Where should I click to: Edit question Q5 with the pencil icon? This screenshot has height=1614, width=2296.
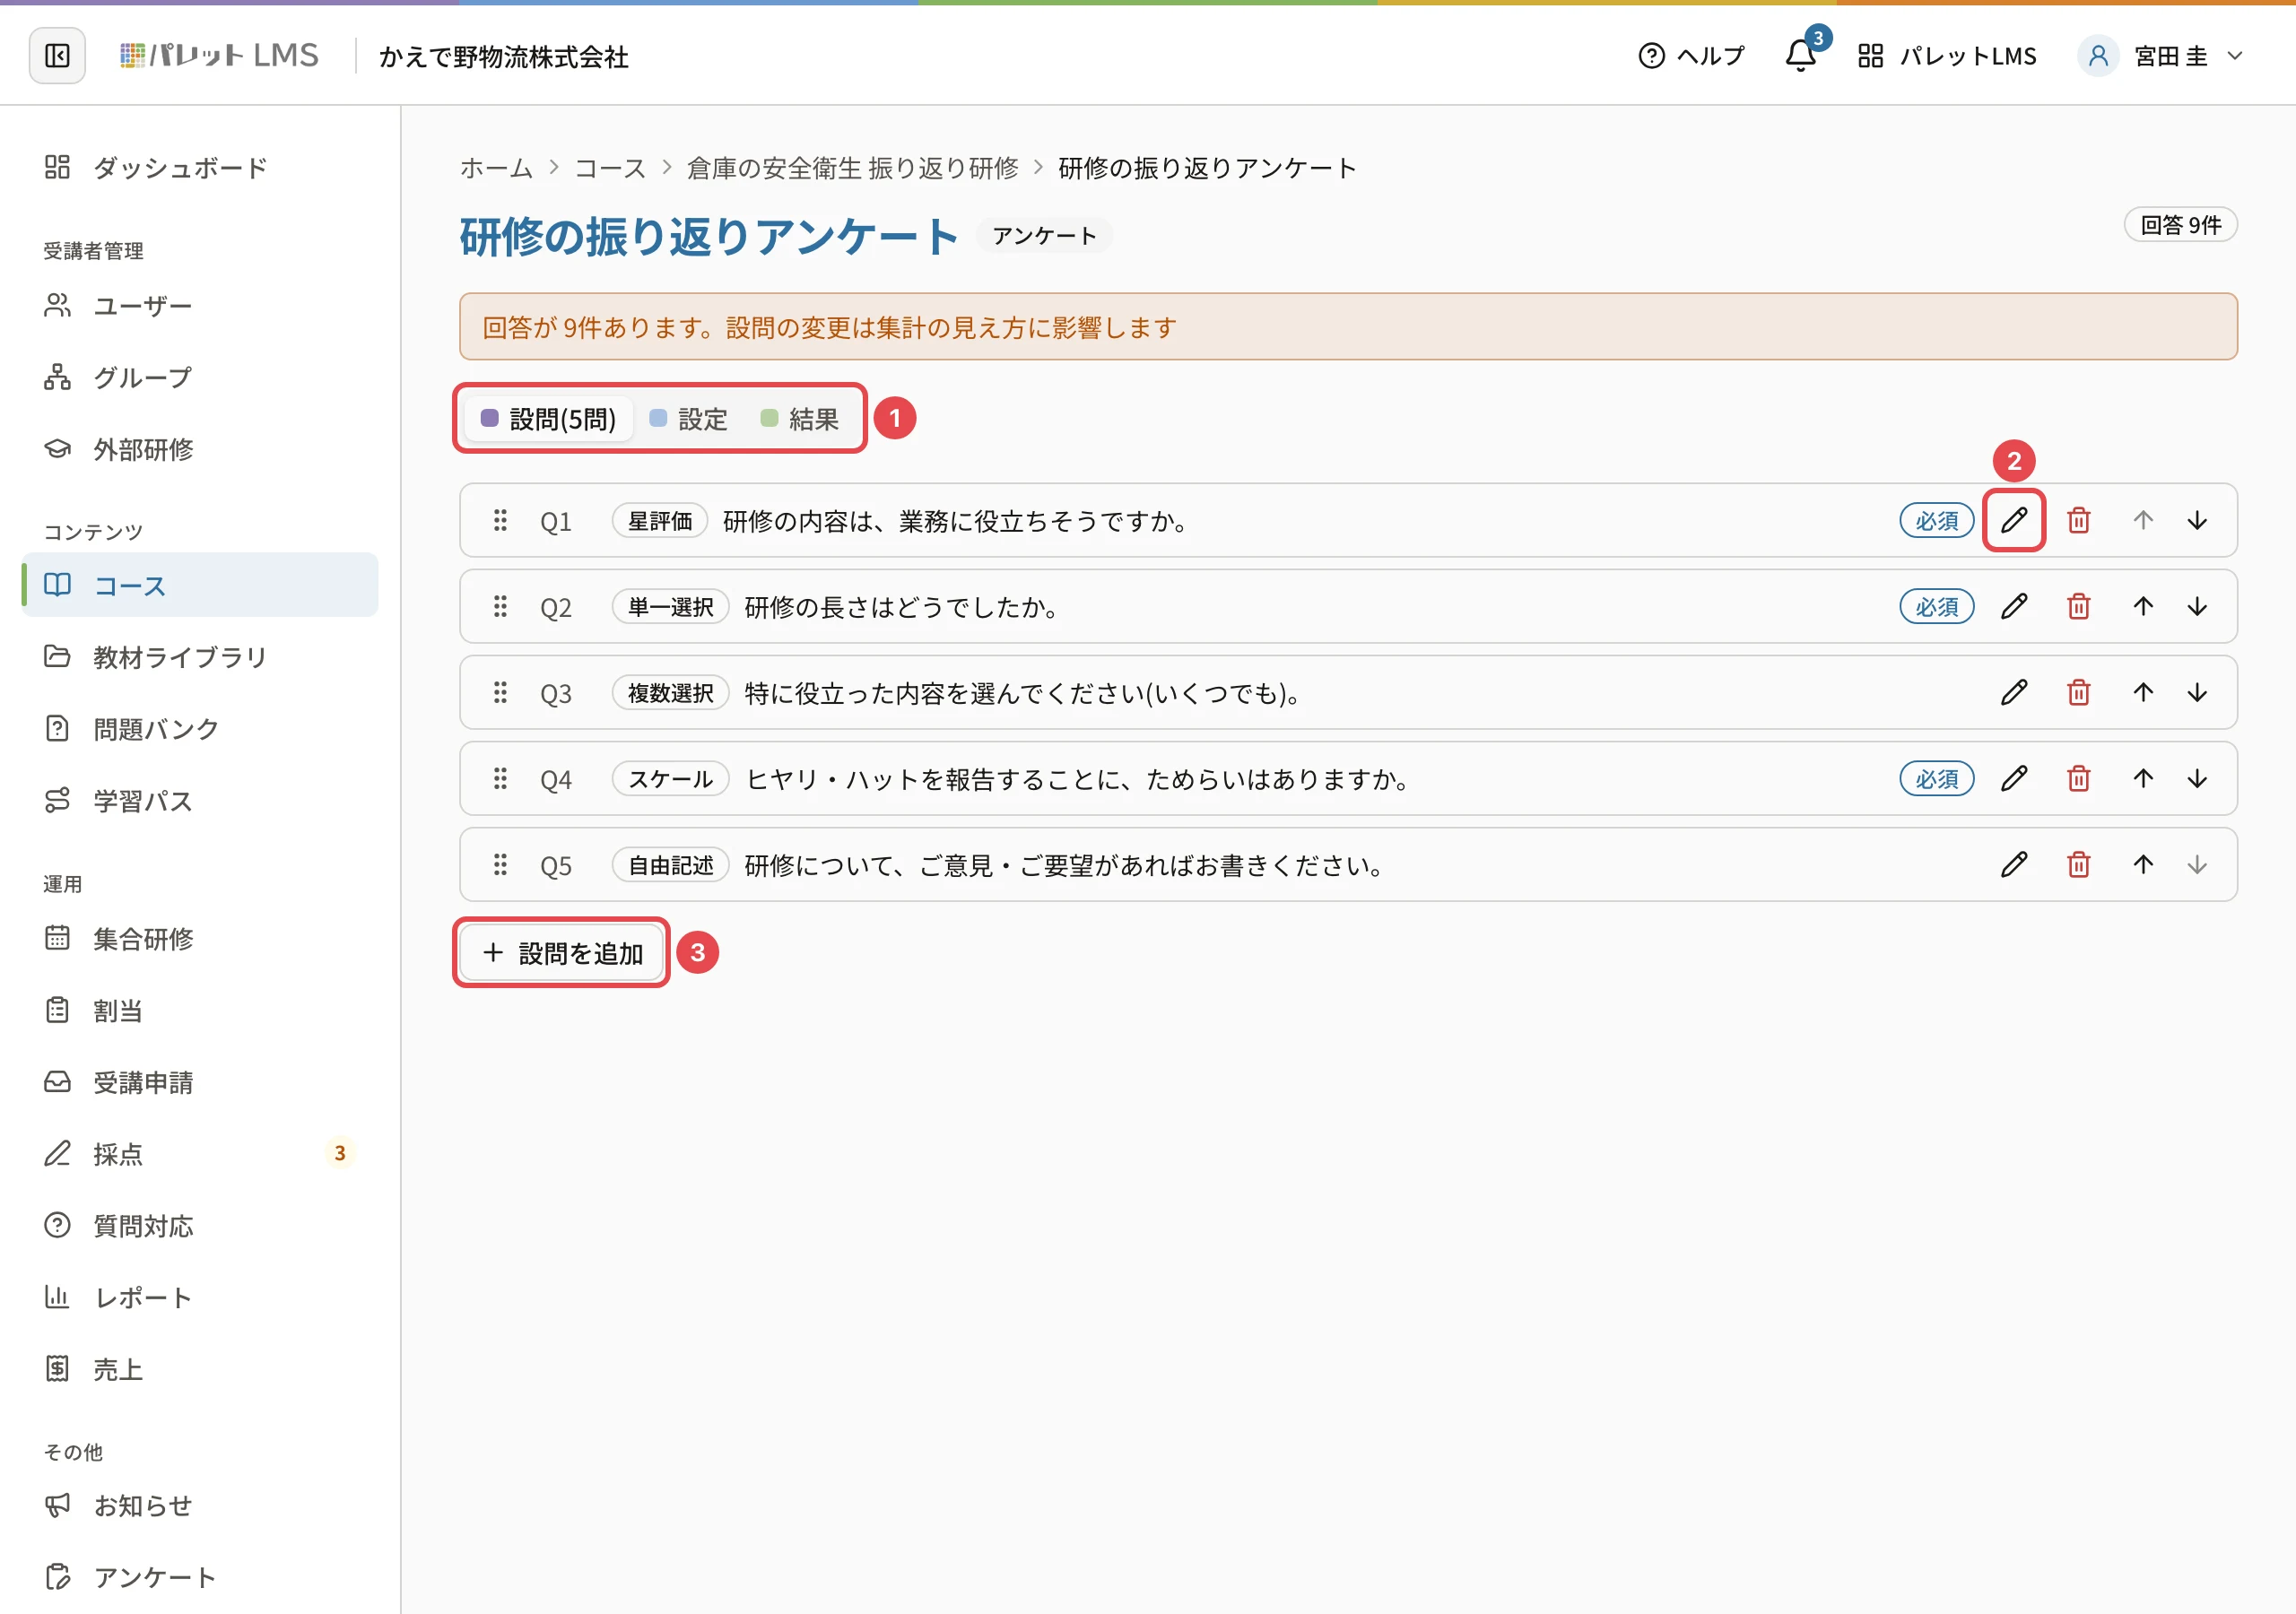[x=2014, y=864]
